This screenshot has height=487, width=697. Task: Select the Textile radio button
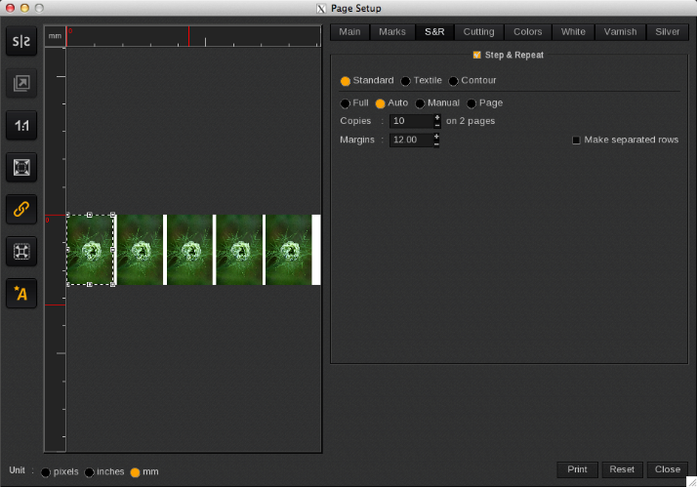pos(405,81)
